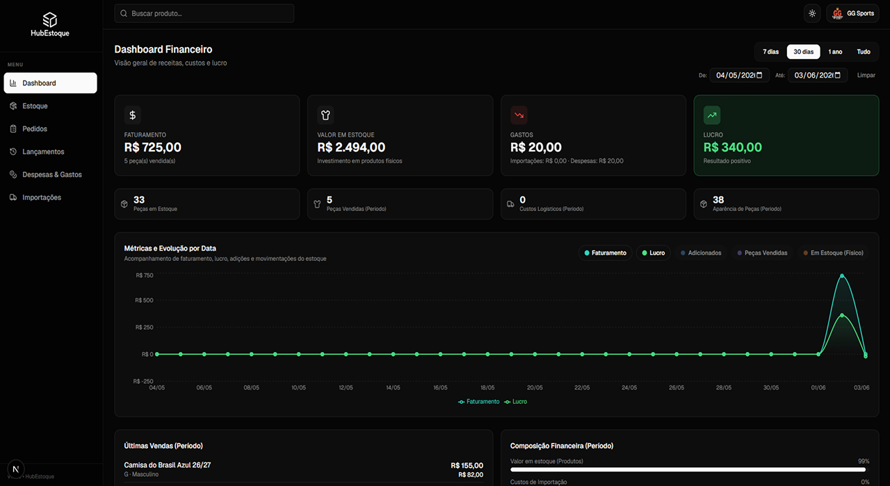
Task: Click the Valor em estoque (Produtos) progress bar
Action: click(690, 470)
